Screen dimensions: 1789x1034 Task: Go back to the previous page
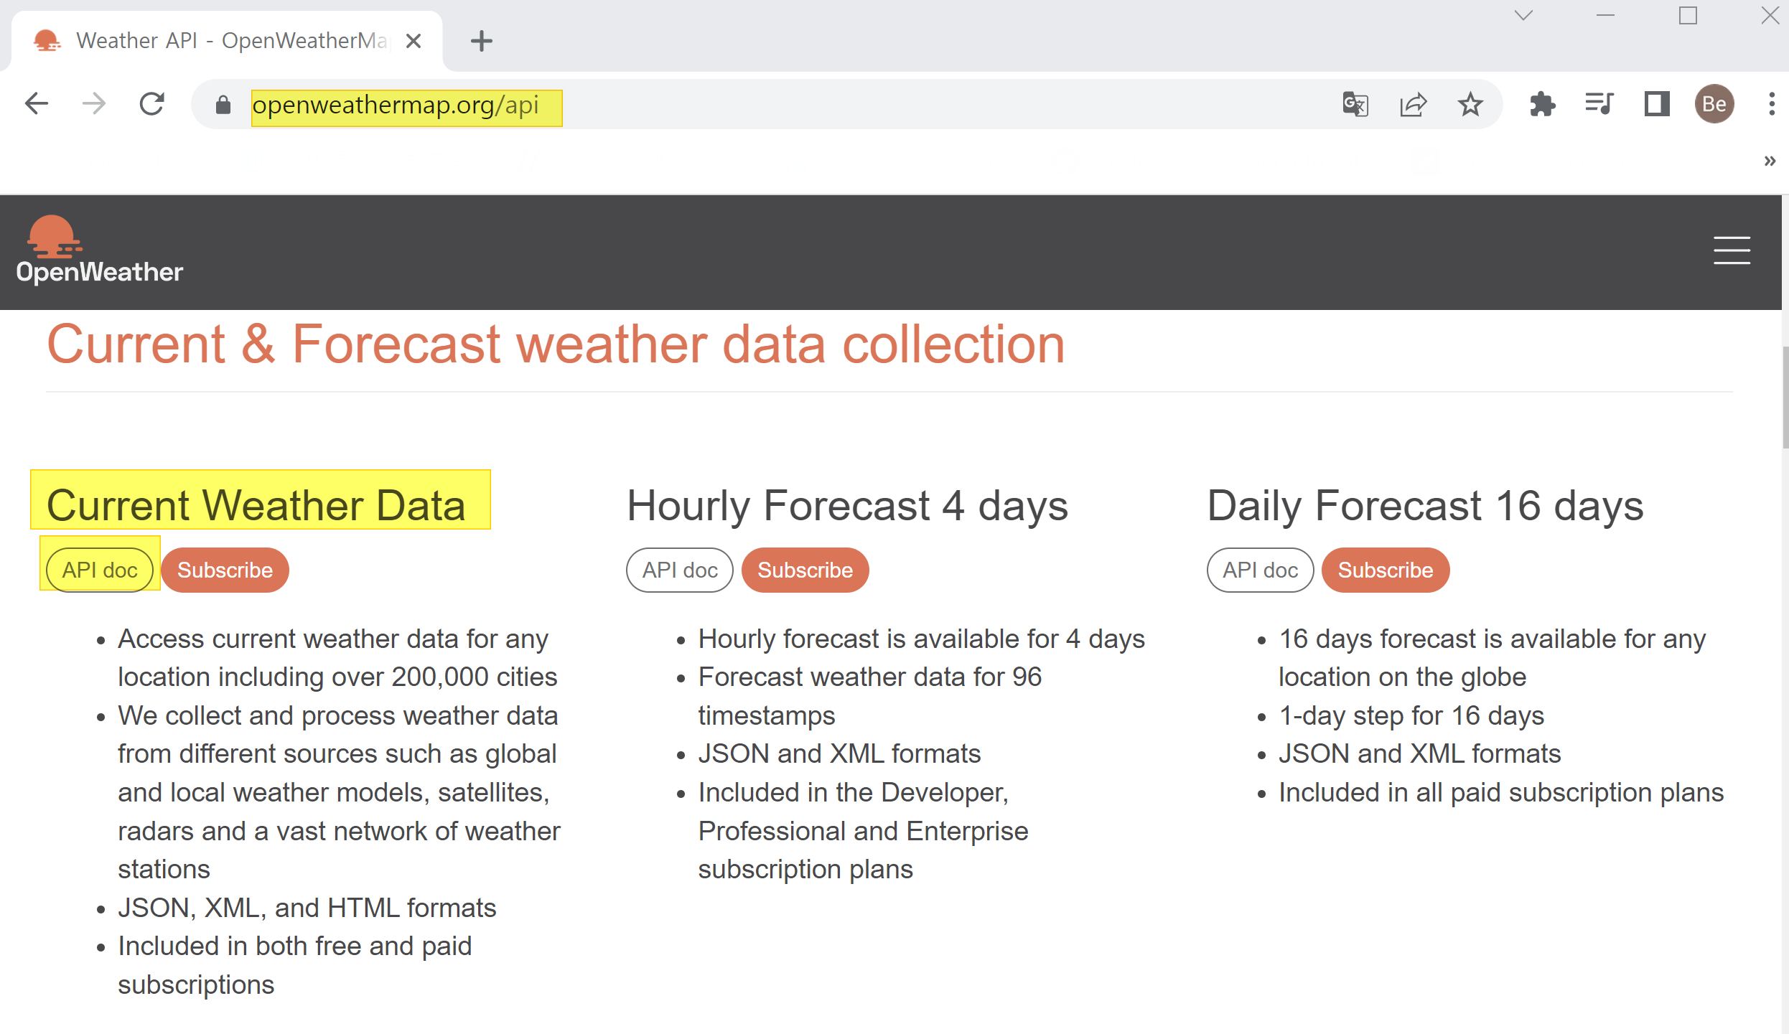(x=36, y=104)
